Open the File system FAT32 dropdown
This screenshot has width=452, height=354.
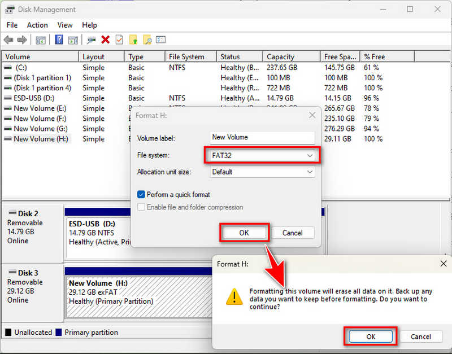pyautogui.click(x=262, y=155)
